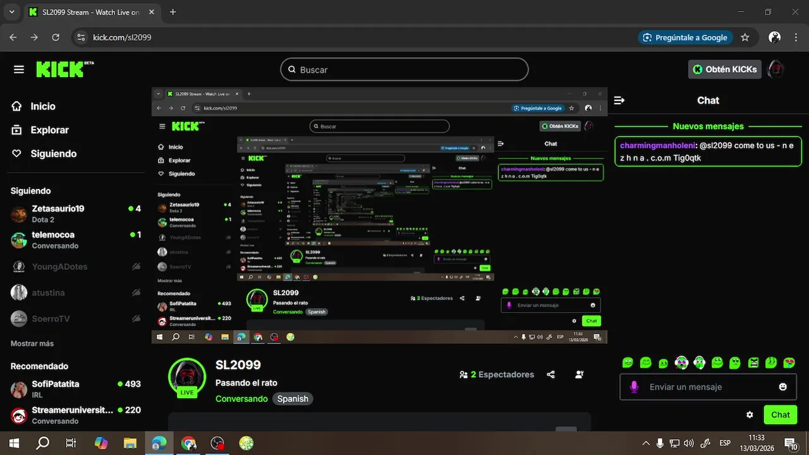Send the laughing green emote, second in row
Screen dimensions: 809x455
[645, 363]
